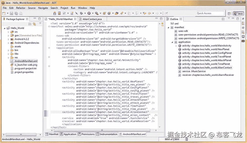Click the Save toolbar icon
The width and height of the screenshot is (247, 143).
[x=12, y=13]
